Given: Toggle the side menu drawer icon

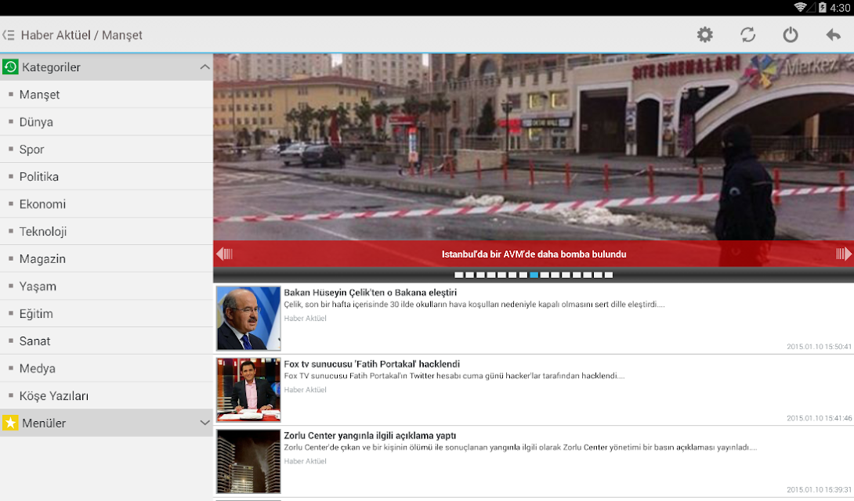Looking at the screenshot, I should [8, 34].
